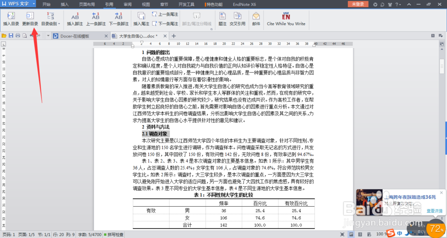Click the print icon
Image resolution: width=447 pixels, height=238 pixels.
[x=18, y=36]
